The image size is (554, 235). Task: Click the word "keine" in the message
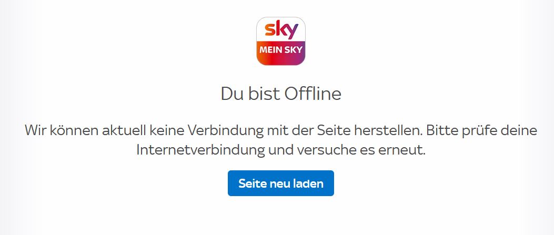click(x=165, y=131)
